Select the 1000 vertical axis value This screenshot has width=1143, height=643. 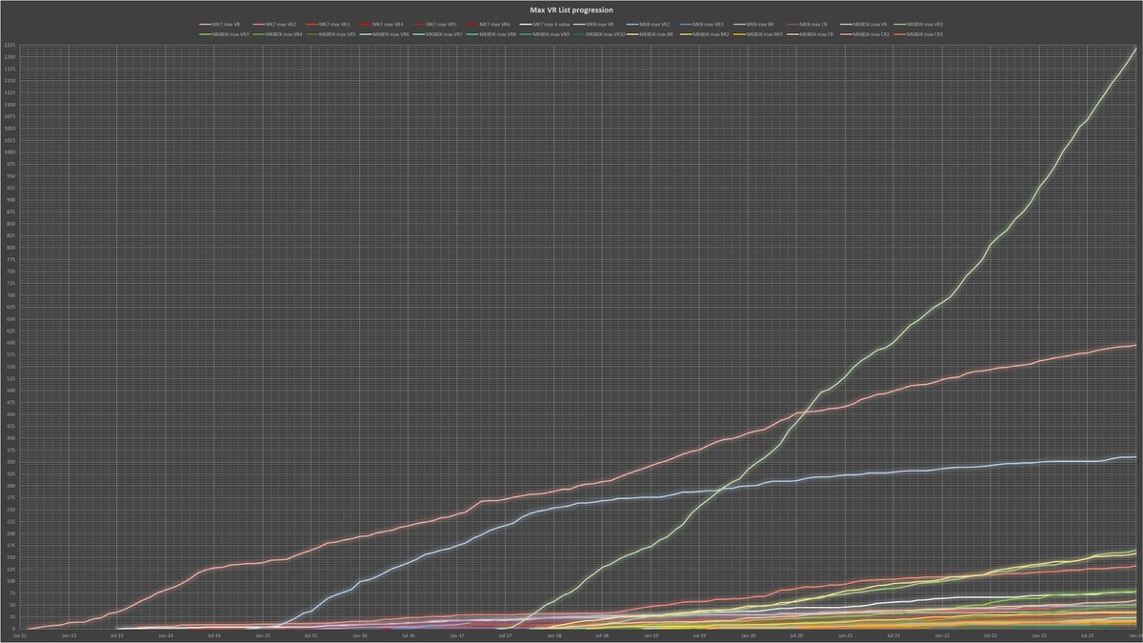(x=9, y=151)
